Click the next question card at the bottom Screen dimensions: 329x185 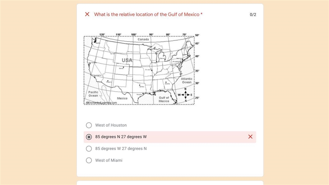tap(170, 183)
